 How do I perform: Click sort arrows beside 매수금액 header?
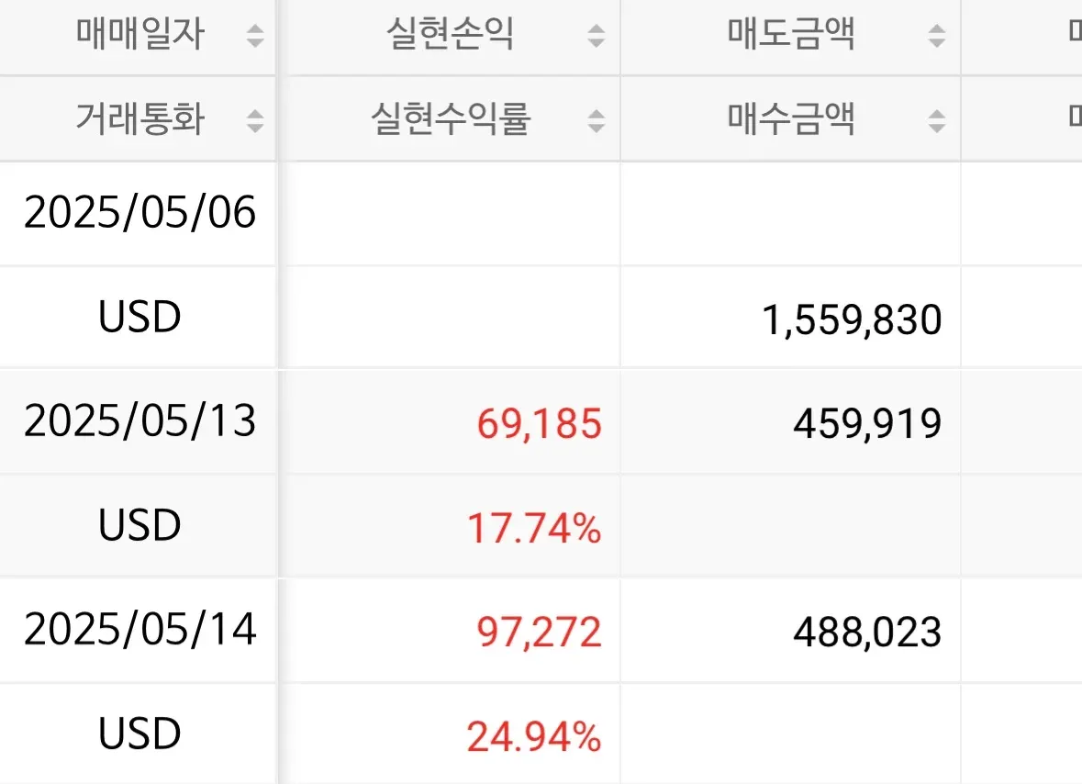tap(937, 120)
